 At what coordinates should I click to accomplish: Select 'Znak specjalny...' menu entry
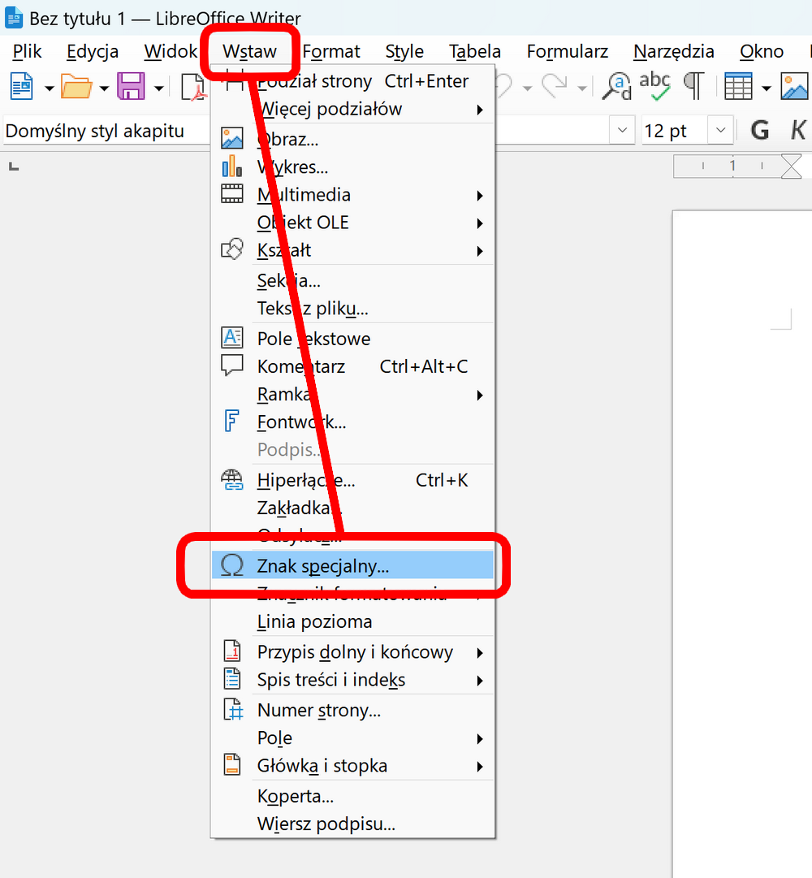(352, 566)
